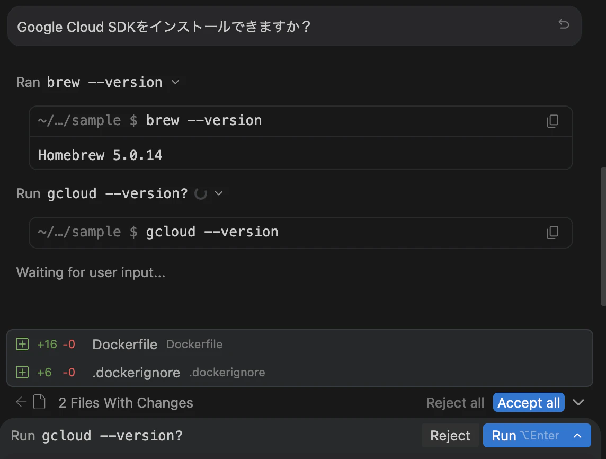Reject all file changes
The image size is (606, 459).
455,403
